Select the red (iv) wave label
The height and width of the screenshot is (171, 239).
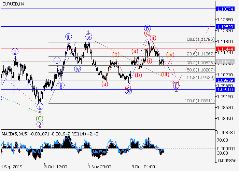click(170, 54)
